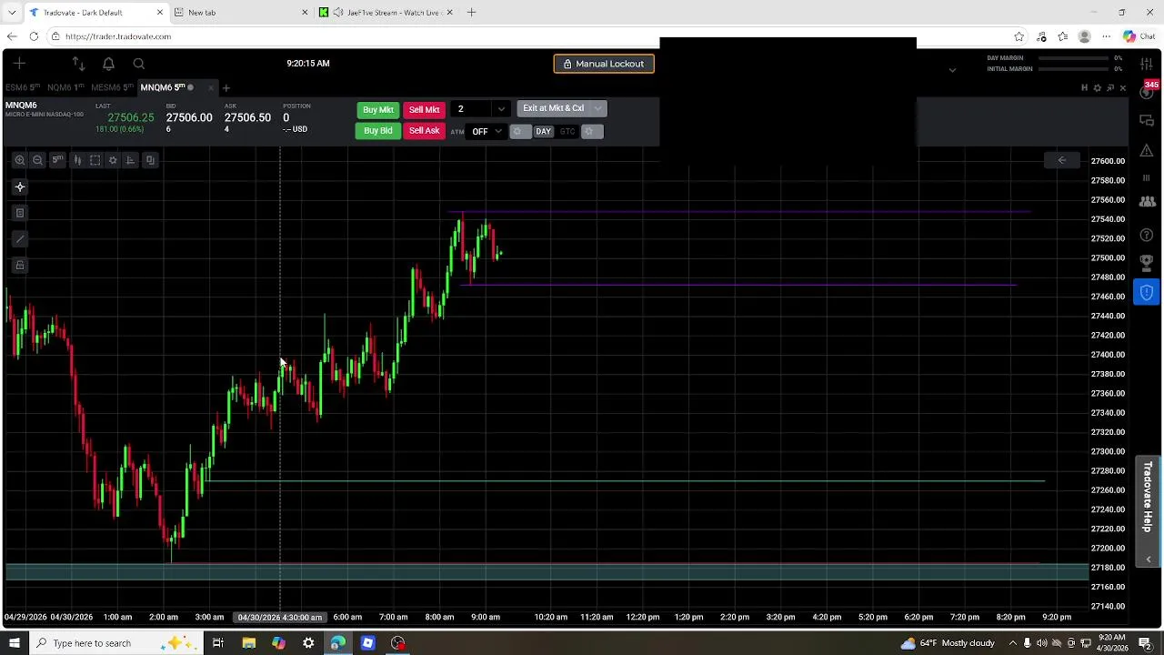Expand the order quantity dropdown arrow
The image size is (1164, 655).
click(x=501, y=109)
